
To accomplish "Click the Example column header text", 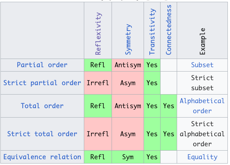I will click(x=202, y=41).
